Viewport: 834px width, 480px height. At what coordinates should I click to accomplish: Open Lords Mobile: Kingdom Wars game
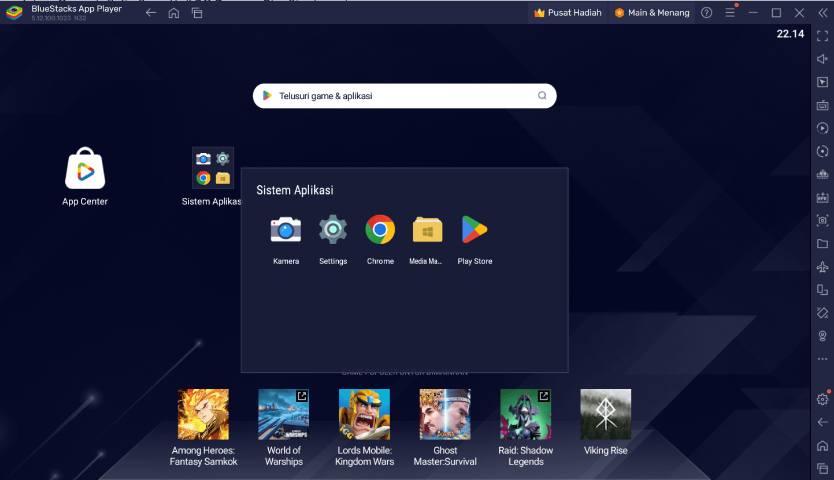[365, 414]
